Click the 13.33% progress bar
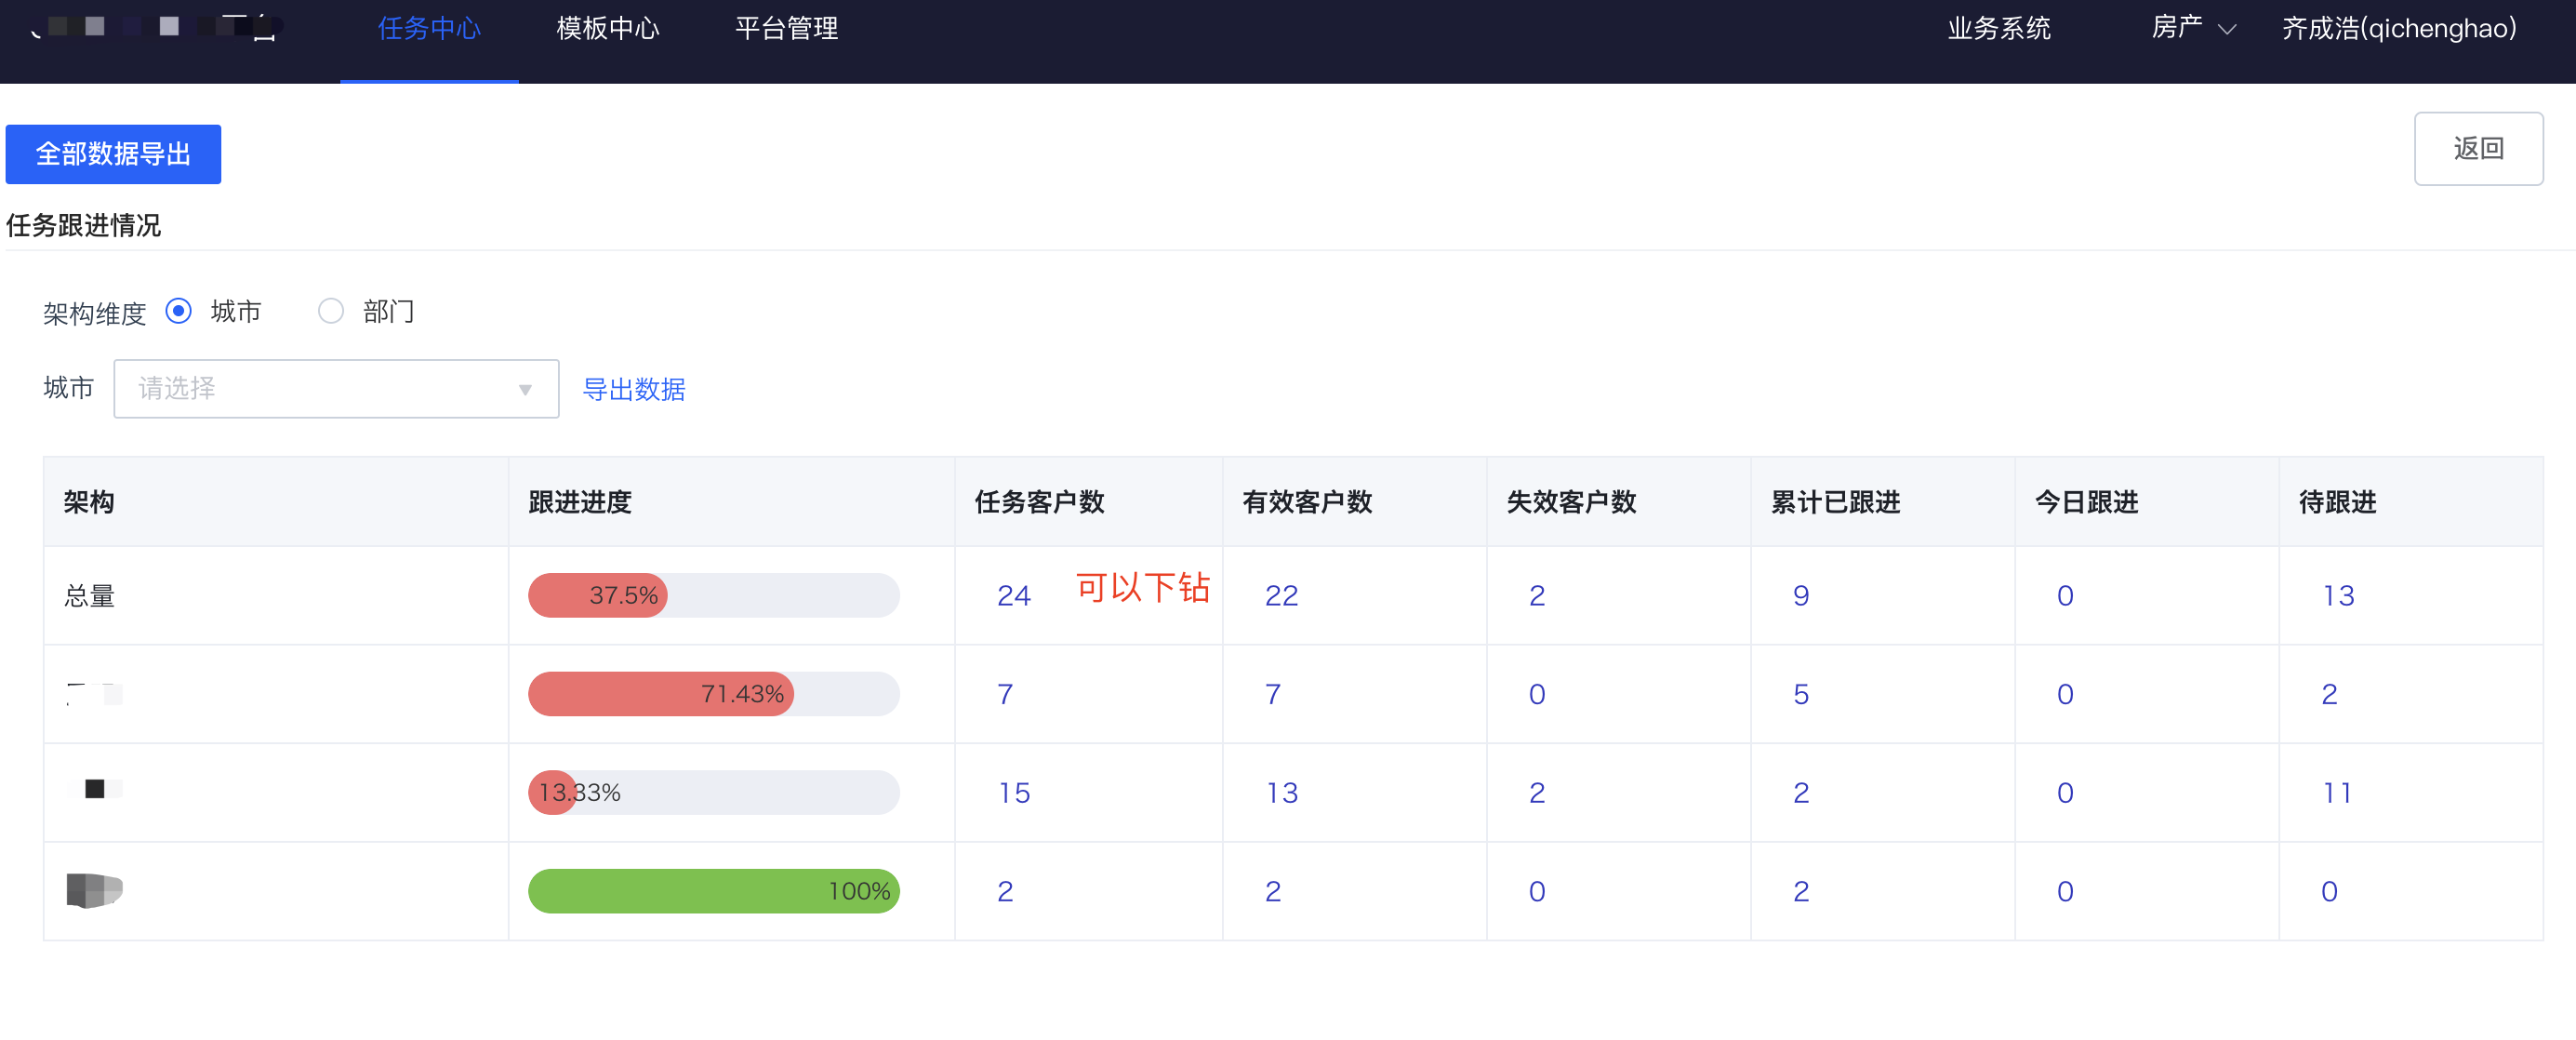 coord(713,792)
